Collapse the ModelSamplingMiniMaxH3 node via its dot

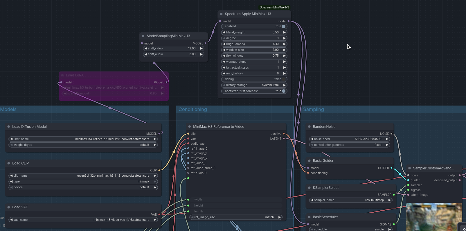pyautogui.click(x=143, y=36)
